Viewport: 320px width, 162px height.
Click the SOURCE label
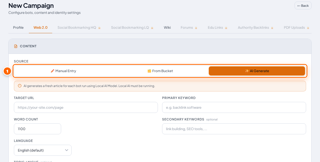21,61
